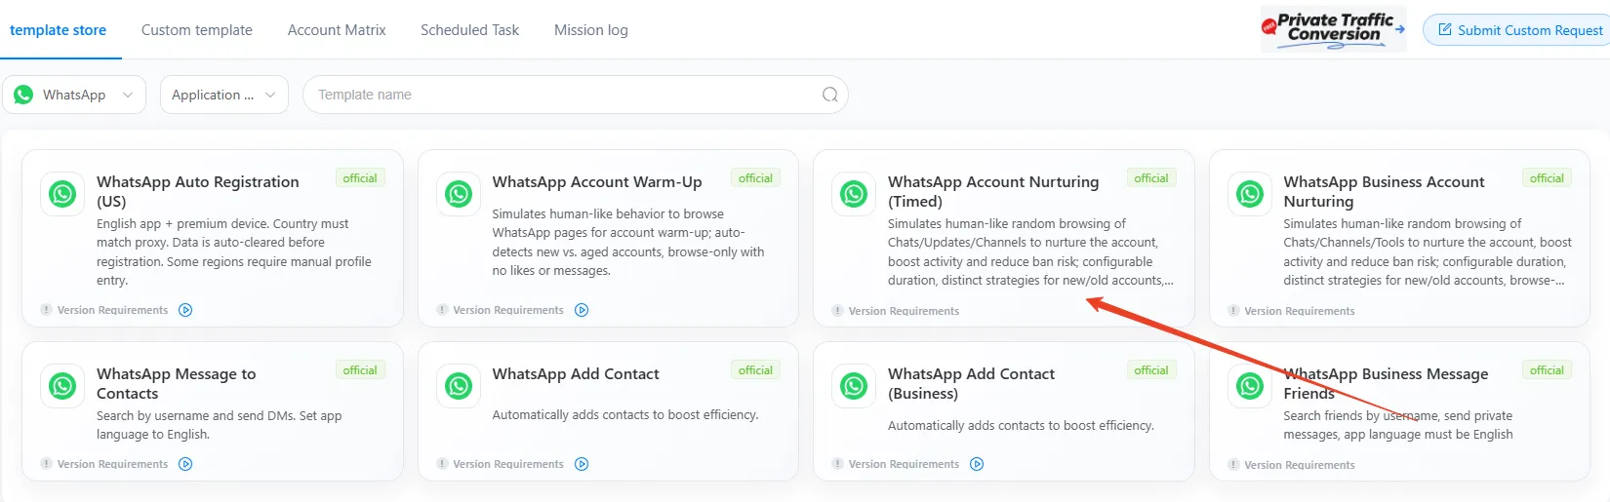Click official badge on Business Account Nurturing card
This screenshot has height=502, width=1610.
click(1547, 178)
